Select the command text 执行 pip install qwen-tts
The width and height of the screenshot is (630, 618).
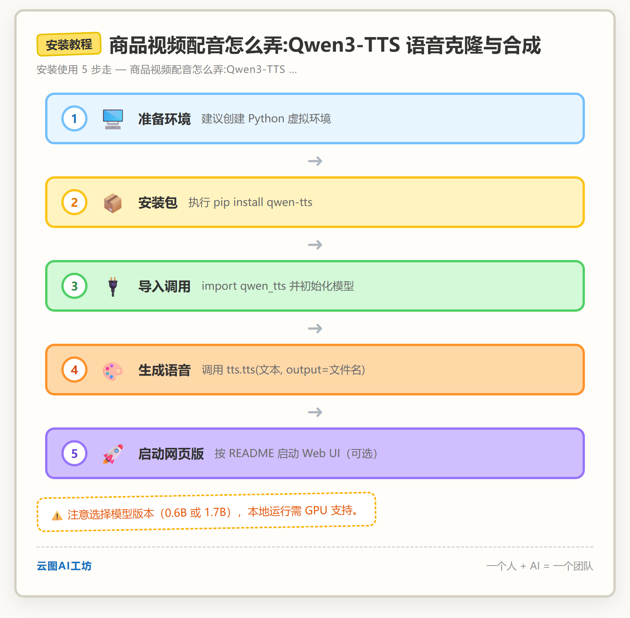250,203
